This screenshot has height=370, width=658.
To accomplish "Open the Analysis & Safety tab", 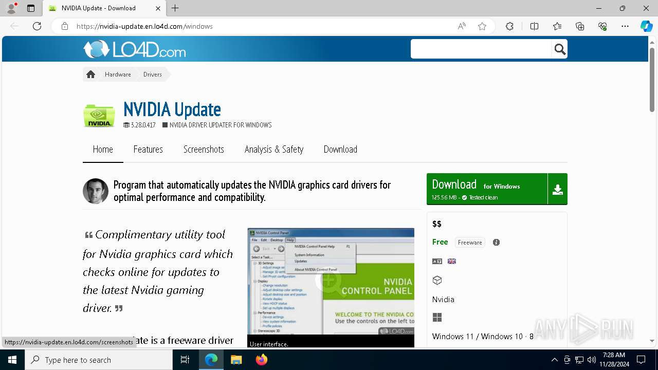I will pyautogui.click(x=274, y=150).
